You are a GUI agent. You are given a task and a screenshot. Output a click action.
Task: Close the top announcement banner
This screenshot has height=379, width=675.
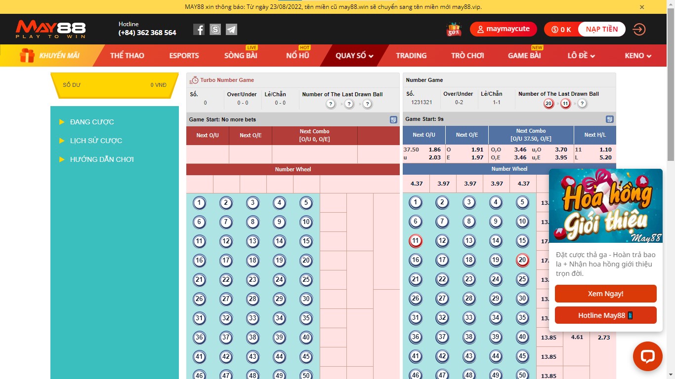[x=642, y=7]
